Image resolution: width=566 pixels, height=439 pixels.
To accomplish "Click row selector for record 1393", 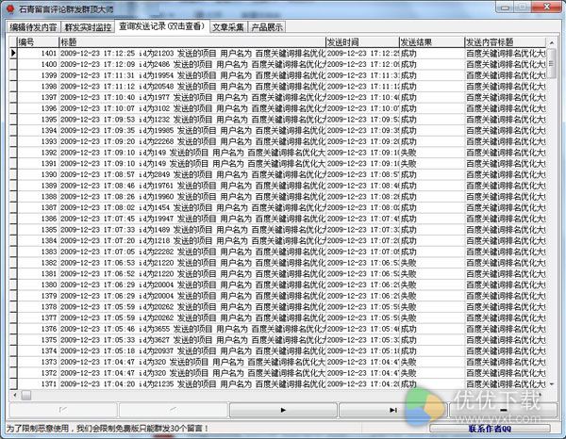I will click(x=13, y=141).
